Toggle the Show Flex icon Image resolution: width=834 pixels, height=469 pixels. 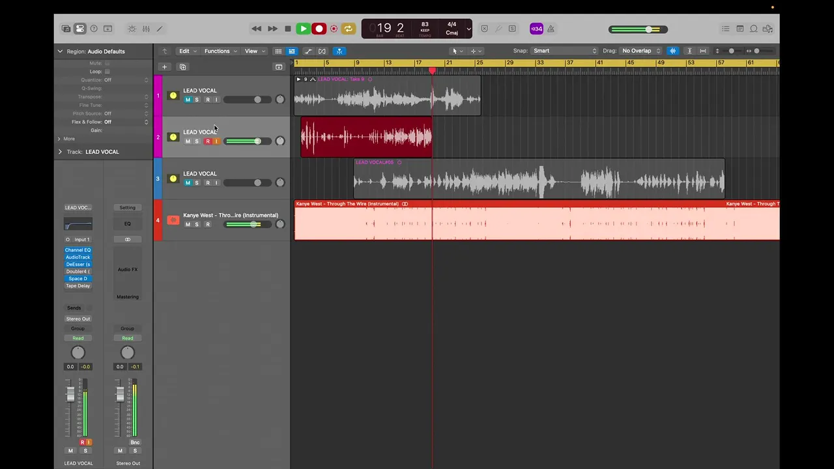pyautogui.click(x=322, y=51)
